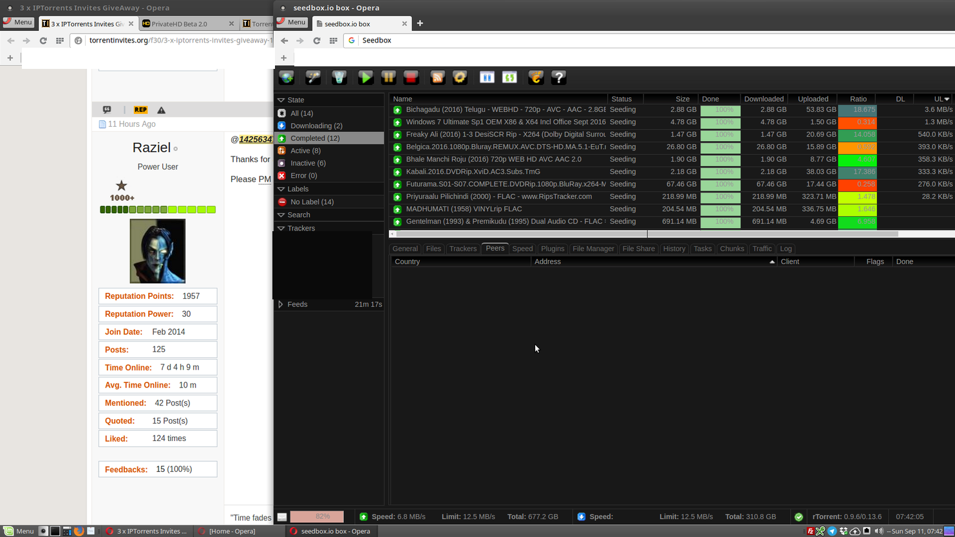955x537 pixels.
Task: Toggle sort arrow on Address column
Action: (771, 261)
